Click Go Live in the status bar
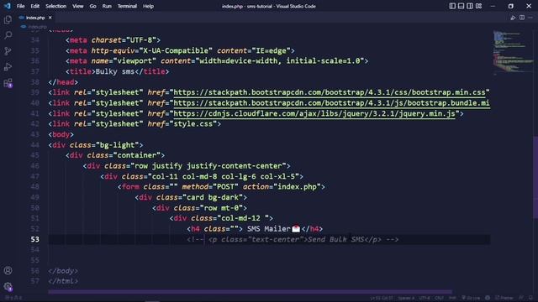 coord(471,298)
